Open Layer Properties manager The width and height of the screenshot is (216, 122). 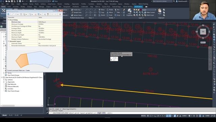tap(130, 12)
